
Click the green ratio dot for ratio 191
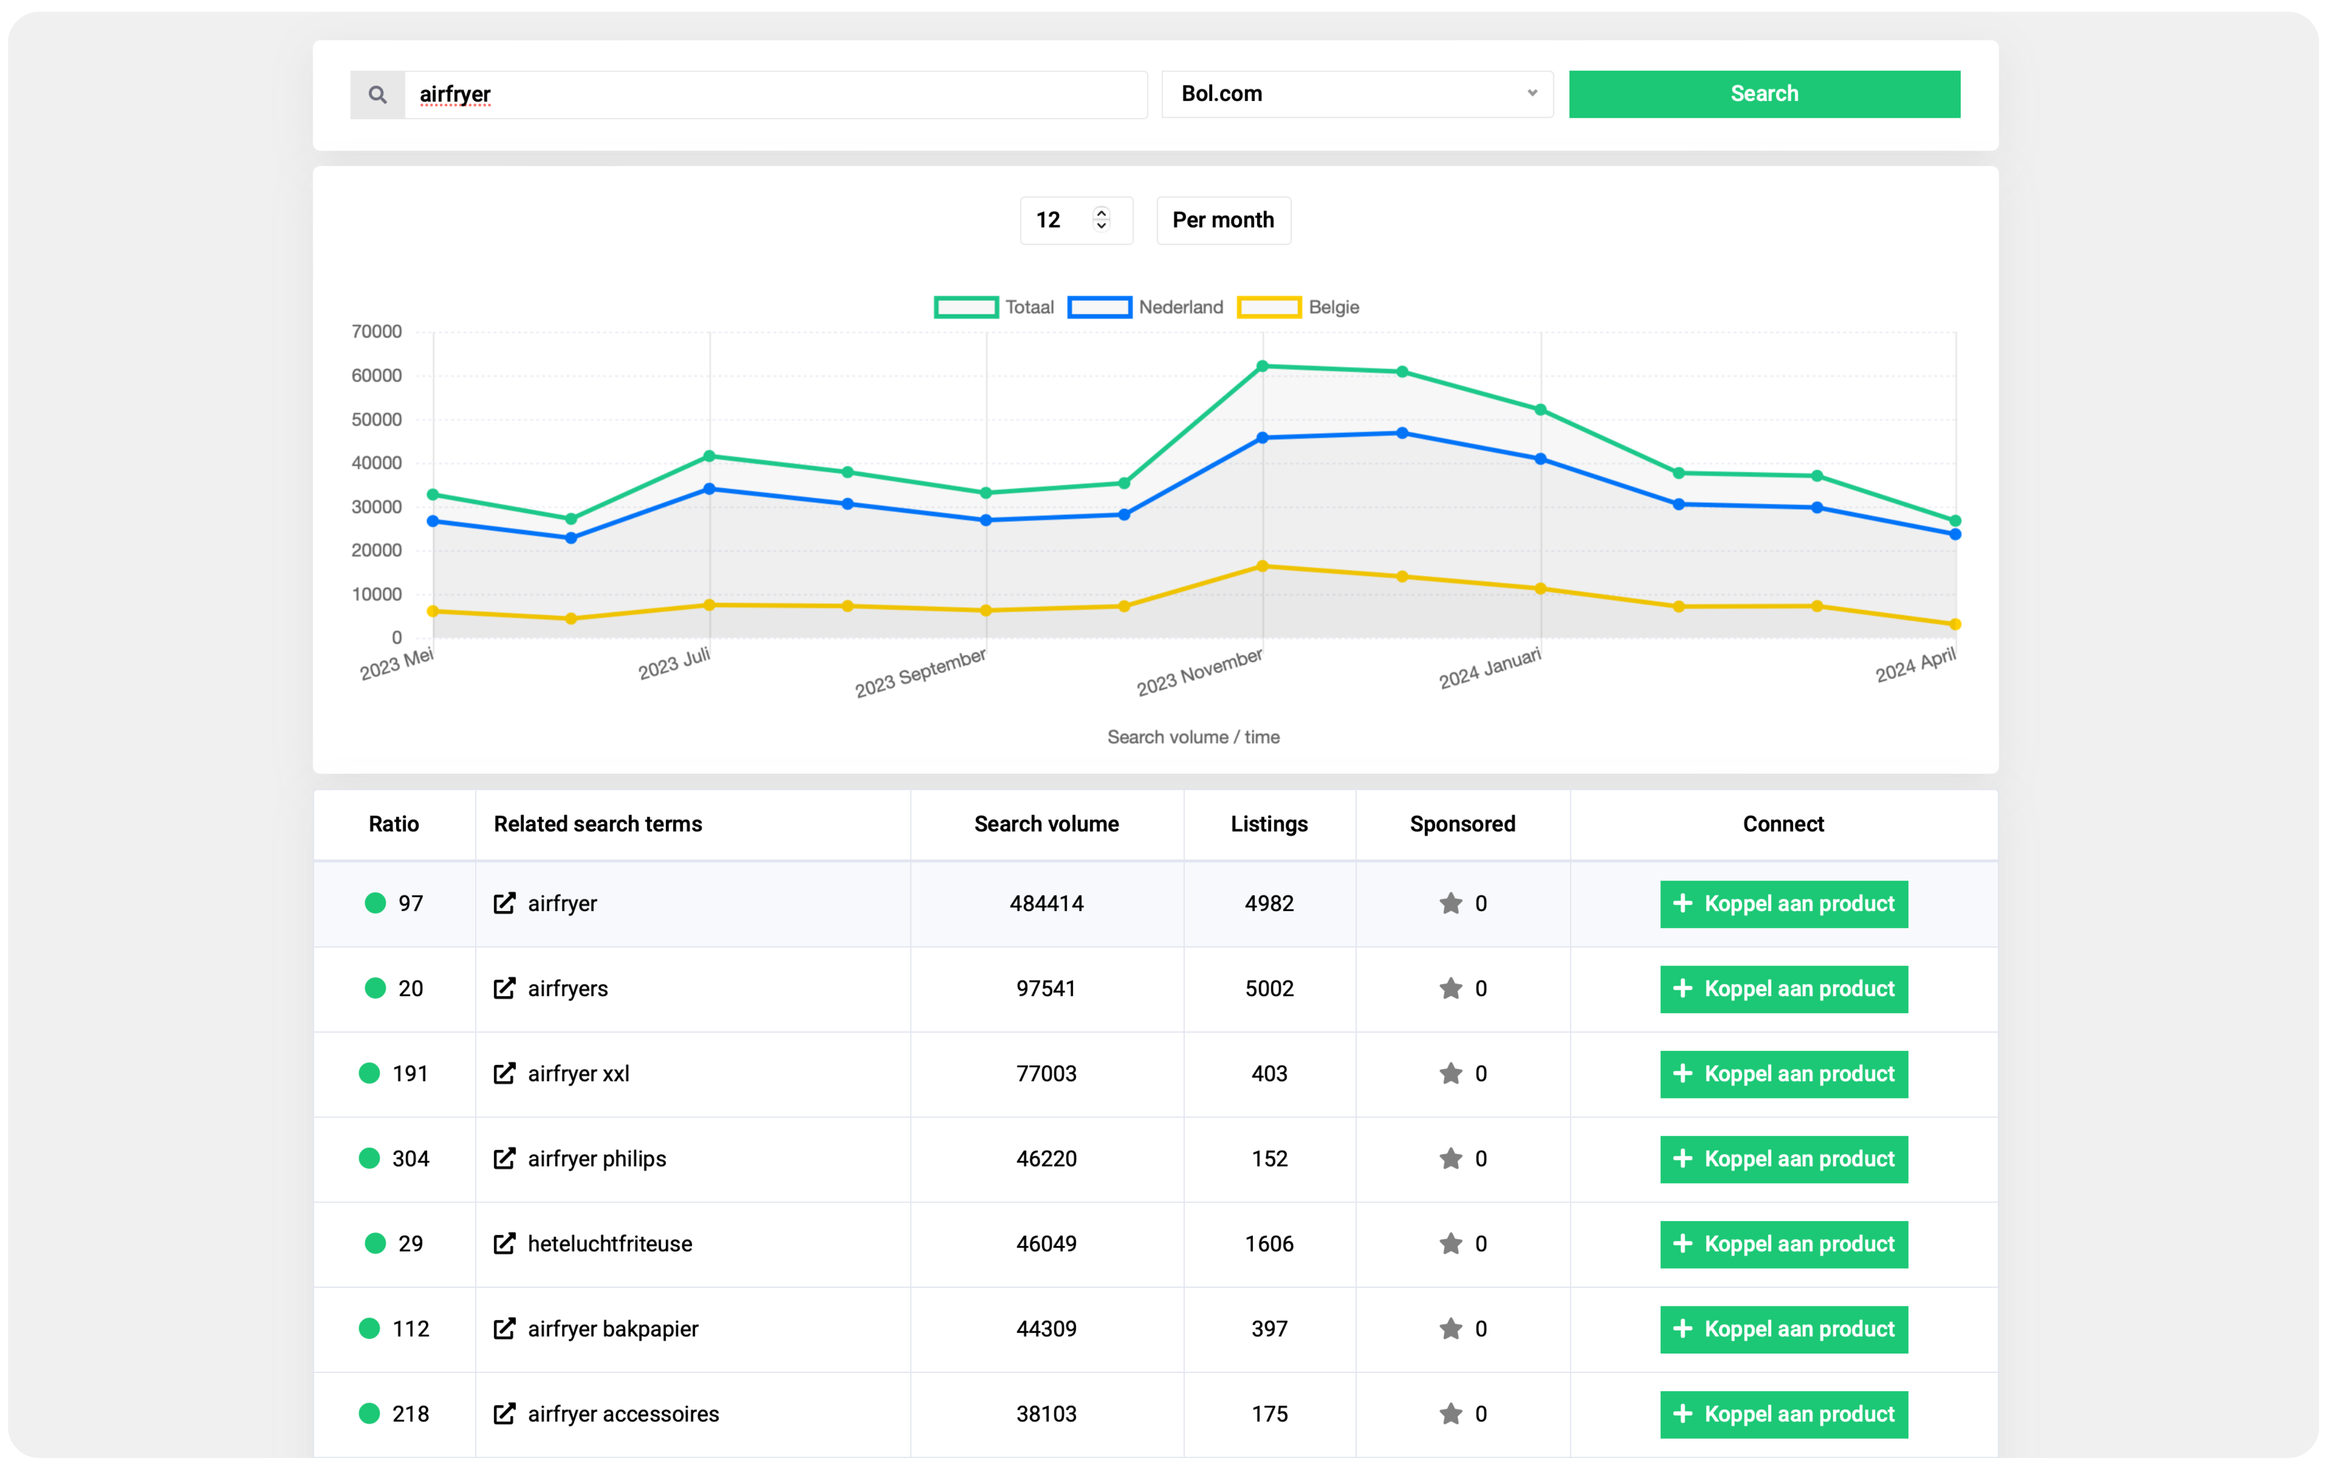pyautogui.click(x=369, y=1073)
